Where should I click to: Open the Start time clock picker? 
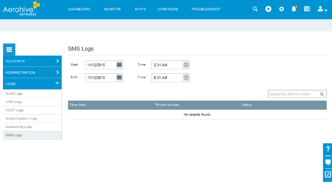[x=186, y=65]
